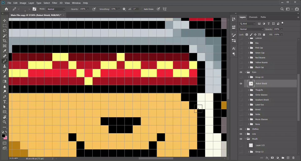Viewport: 301px width, 161px height.
Task: Select the Horizontal Type tool
Action: coord(5,102)
